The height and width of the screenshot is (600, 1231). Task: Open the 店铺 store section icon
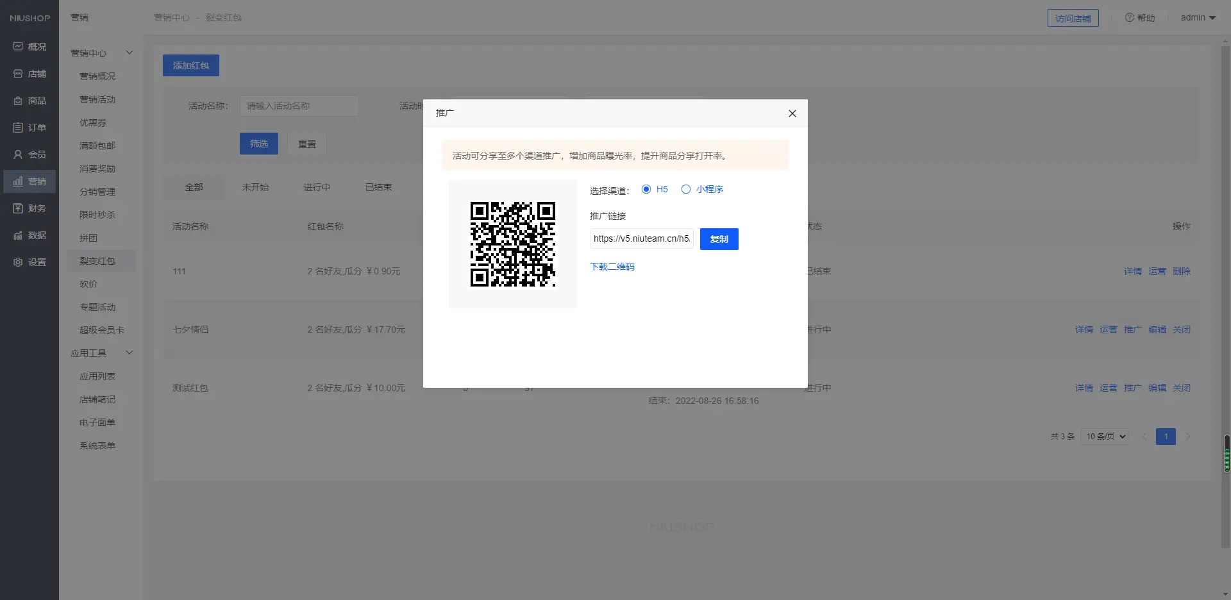click(18, 74)
